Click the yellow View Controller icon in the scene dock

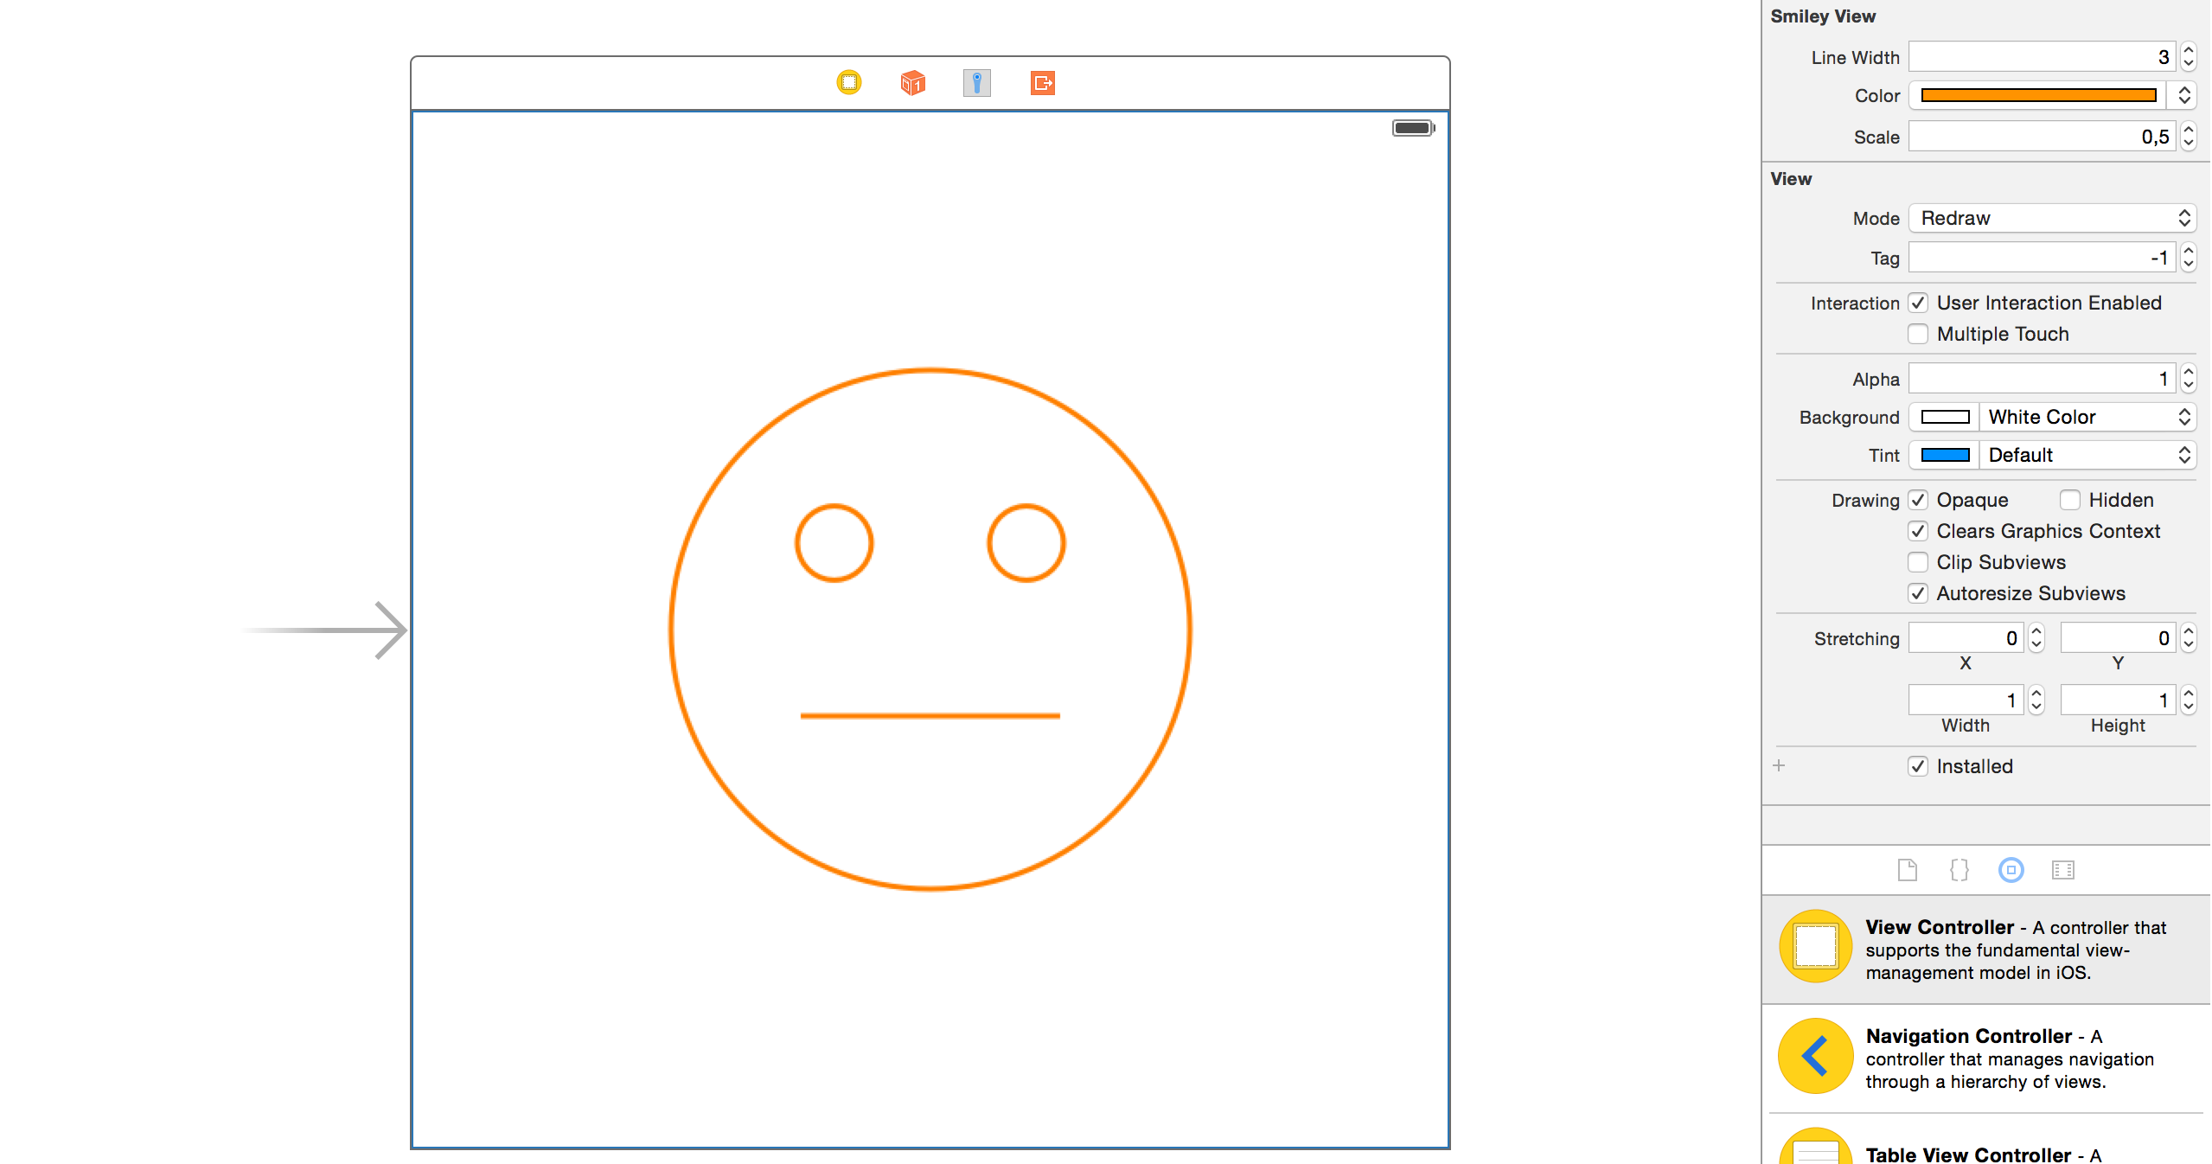point(849,82)
